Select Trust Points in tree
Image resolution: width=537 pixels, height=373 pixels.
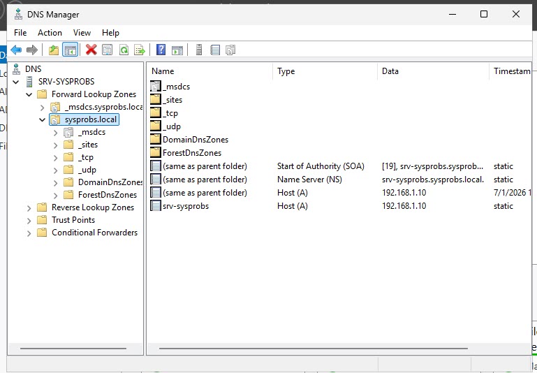(x=73, y=220)
